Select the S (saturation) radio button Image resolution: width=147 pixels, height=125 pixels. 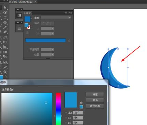pyautogui.click(x=66, y=118)
